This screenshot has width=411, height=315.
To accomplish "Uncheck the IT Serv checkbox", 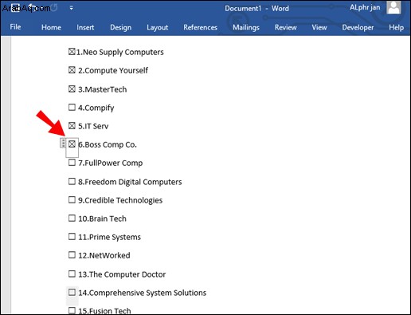I will pos(72,125).
